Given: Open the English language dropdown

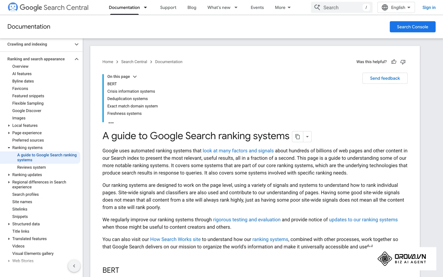Looking at the screenshot, I should tap(396, 7).
